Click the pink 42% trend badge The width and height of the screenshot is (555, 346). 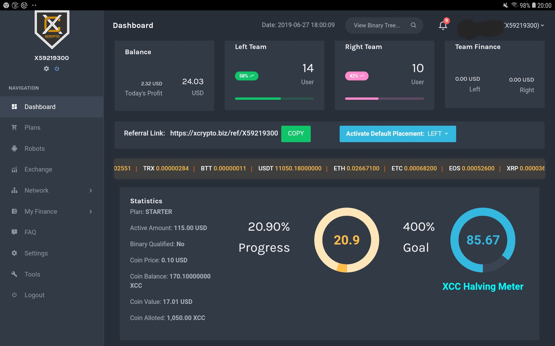356,76
